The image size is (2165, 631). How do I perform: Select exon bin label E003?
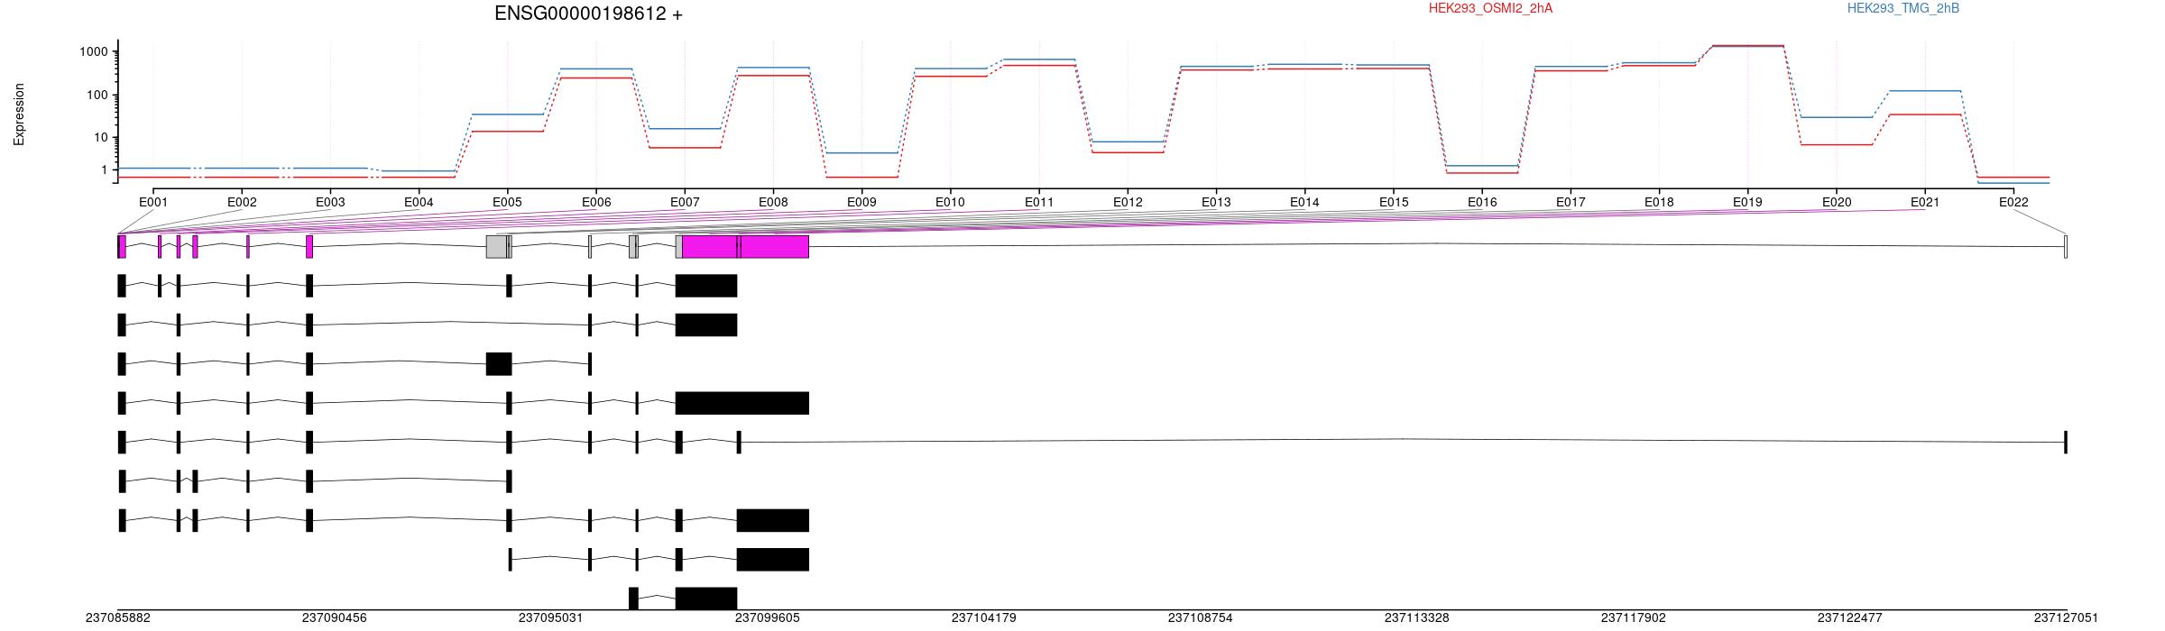coord(330,202)
